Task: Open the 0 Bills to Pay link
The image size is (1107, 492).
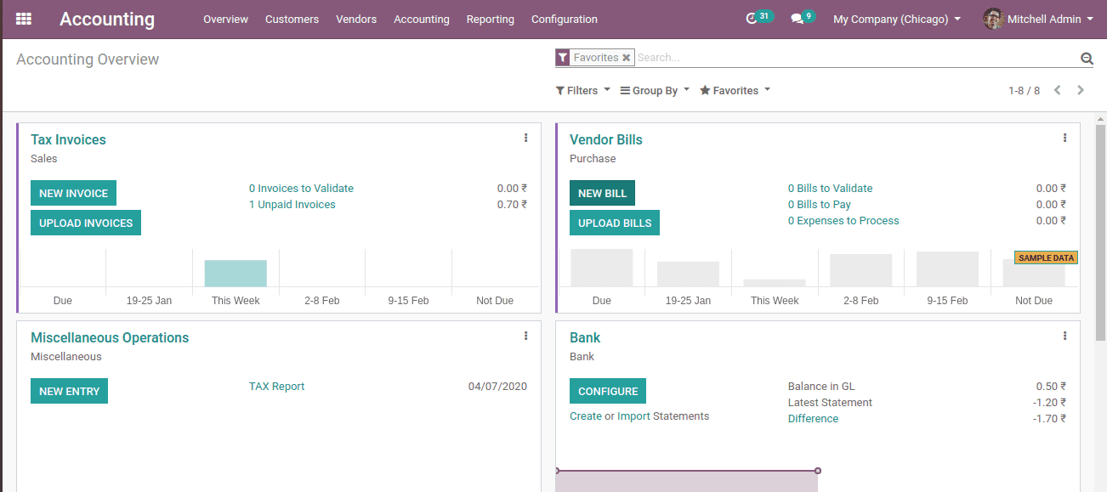Action: (820, 205)
